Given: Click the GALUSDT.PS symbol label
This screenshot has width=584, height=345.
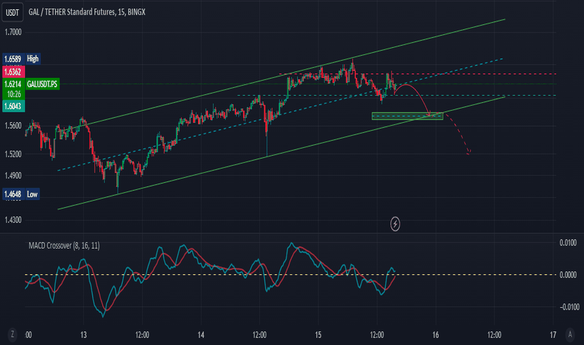Looking at the screenshot, I should point(43,84).
